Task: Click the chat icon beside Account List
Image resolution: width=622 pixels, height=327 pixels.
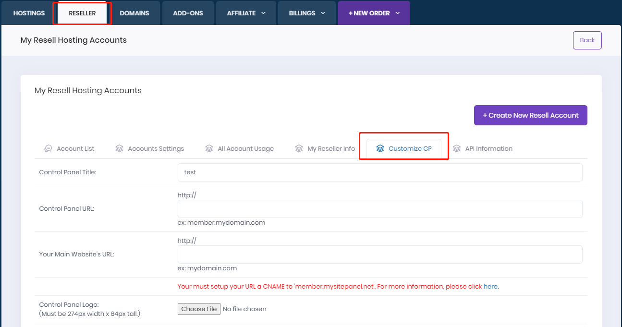Action: tap(48, 149)
